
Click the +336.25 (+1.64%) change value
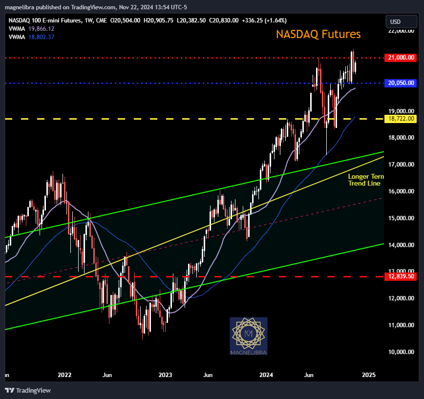(264, 21)
